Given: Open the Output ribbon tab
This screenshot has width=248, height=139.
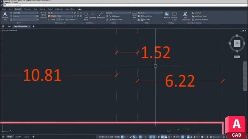Looking at the screenshot, I should (50, 9).
